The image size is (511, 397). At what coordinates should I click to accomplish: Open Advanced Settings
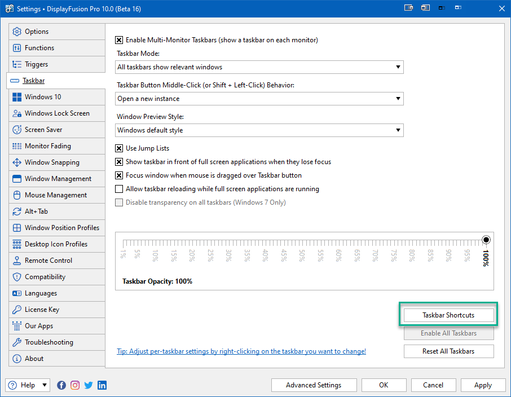pos(314,385)
